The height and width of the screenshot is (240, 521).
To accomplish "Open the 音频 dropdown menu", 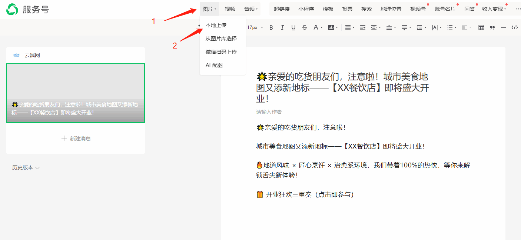I will (251, 9).
